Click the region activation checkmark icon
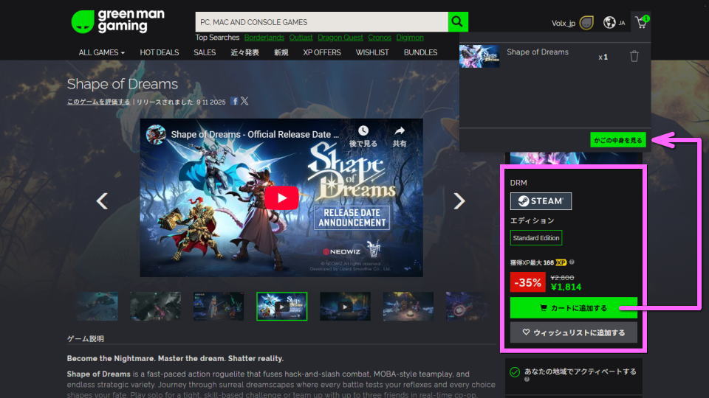This screenshot has width=709, height=398. click(x=515, y=371)
